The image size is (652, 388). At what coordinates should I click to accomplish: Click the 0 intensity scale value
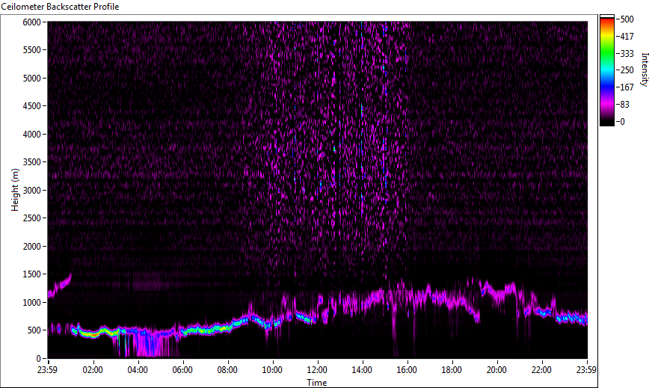click(622, 122)
